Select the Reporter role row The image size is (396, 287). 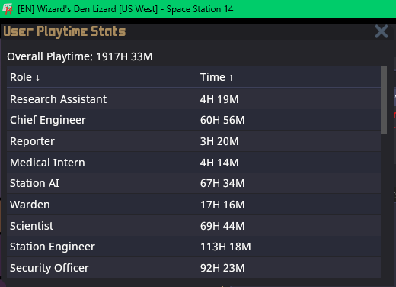pyautogui.click(x=193, y=141)
